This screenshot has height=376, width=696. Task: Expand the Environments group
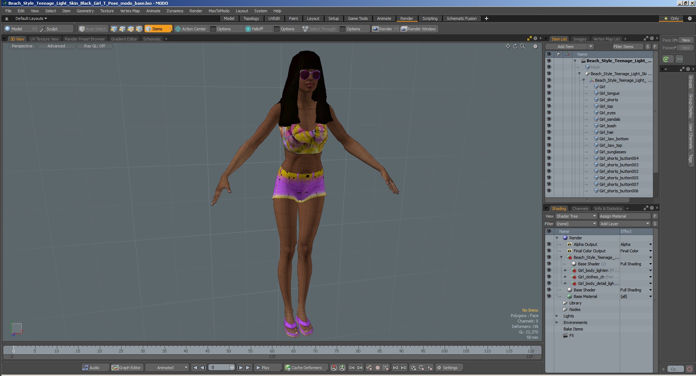pos(557,322)
